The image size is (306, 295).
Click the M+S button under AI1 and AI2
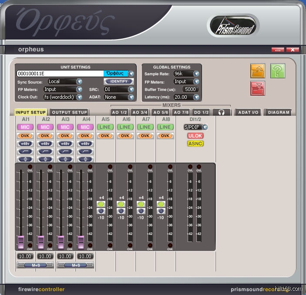[35, 265]
